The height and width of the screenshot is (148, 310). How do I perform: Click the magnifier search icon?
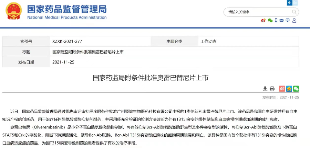point(294,12)
